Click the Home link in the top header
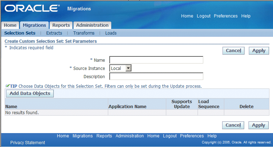The width and height of the screenshot is (273, 147). [x=187, y=16]
